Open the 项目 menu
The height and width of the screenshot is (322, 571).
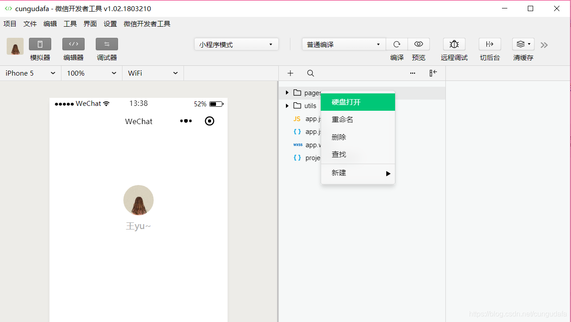tap(10, 24)
